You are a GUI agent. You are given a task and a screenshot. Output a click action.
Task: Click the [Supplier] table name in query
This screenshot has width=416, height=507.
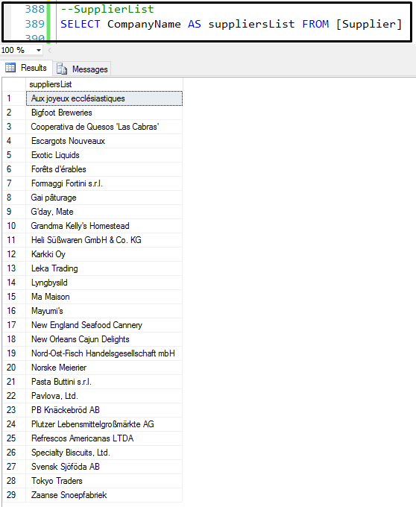(x=369, y=25)
